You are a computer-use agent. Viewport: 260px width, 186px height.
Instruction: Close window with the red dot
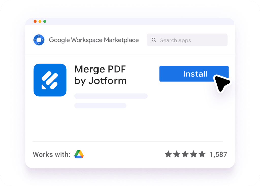[x=35, y=21]
